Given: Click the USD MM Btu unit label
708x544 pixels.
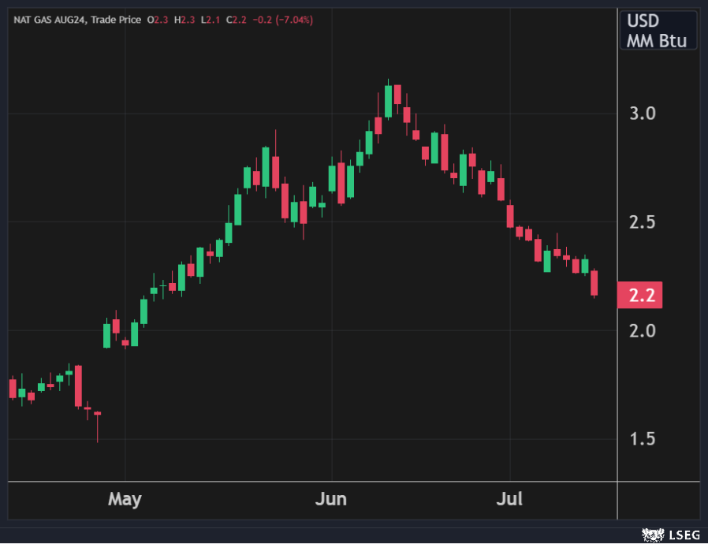Looking at the screenshot, I should [658, 31].
